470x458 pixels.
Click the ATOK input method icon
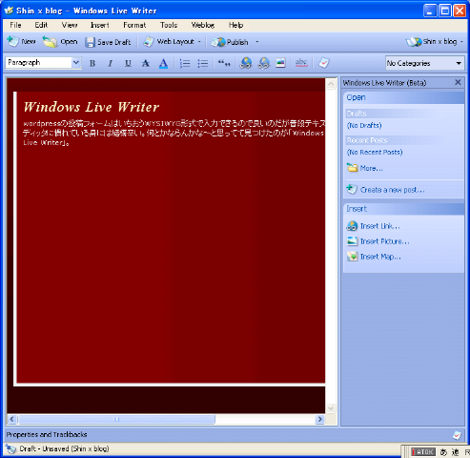(423, 451)
